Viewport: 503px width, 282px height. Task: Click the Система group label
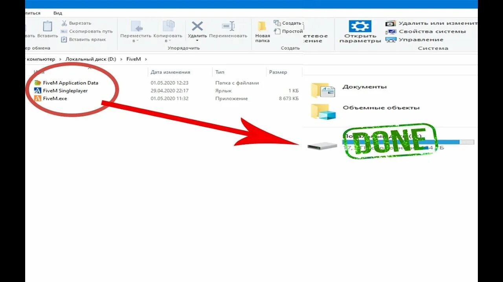(433, 48)
